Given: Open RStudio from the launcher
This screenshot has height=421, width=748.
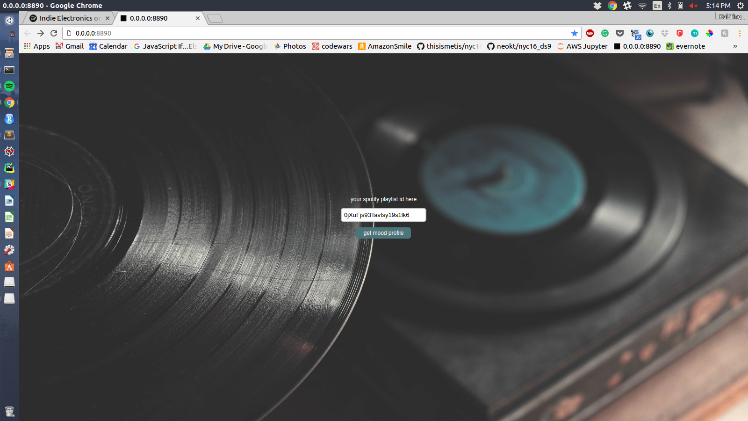Looking at the screenshot, I should tap(9, 119).
